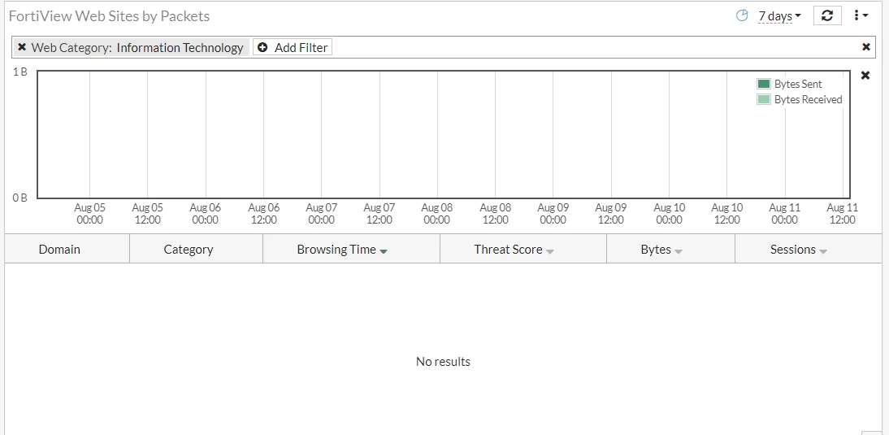Toggle the Bytes Received legend swatch
This screenshot has height=435, width=889.
point(764,100)
